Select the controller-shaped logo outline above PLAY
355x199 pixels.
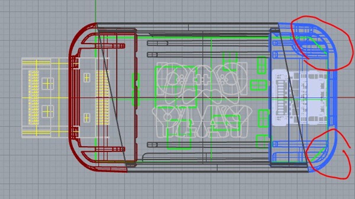(202, 83)
